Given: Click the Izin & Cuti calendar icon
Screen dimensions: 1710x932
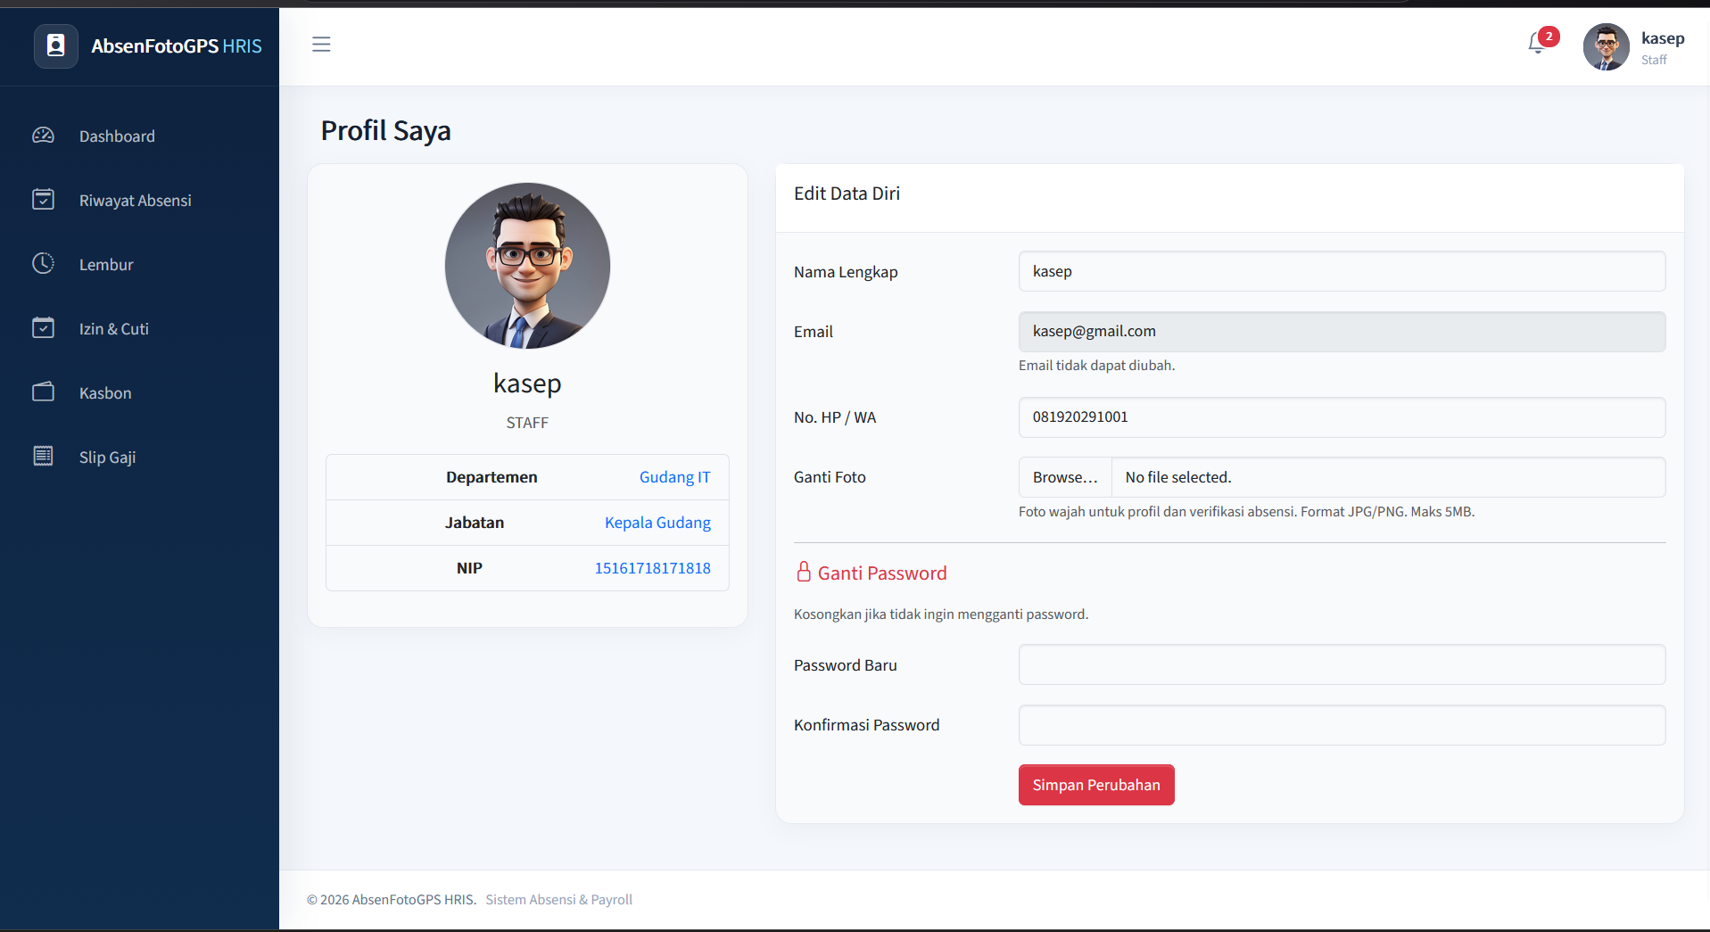Looking at the screenshot, I should [x=44, y=328].
